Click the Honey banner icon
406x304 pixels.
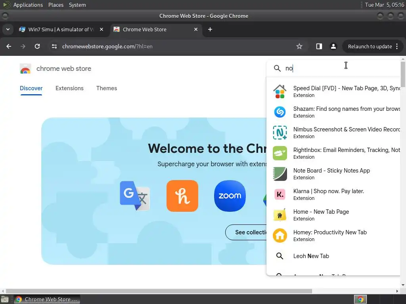tap(182, 196)
